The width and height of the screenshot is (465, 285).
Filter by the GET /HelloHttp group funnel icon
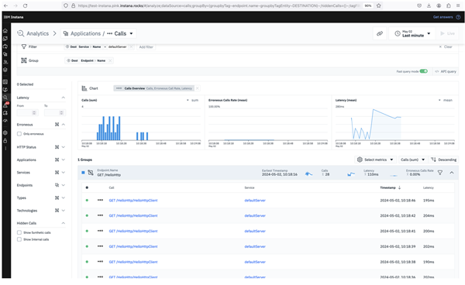440,173
